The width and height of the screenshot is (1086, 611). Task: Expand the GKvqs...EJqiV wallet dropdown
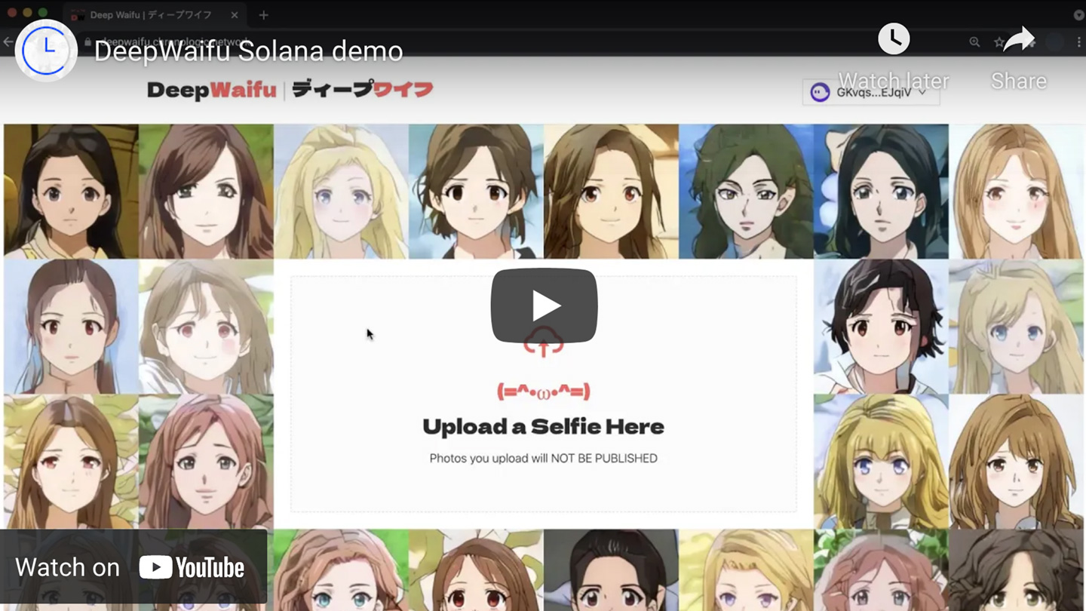coord(871,93)
